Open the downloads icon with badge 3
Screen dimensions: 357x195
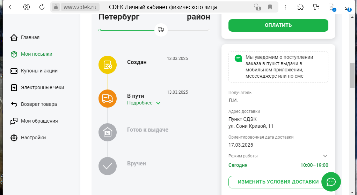click(x=348, y=8)
